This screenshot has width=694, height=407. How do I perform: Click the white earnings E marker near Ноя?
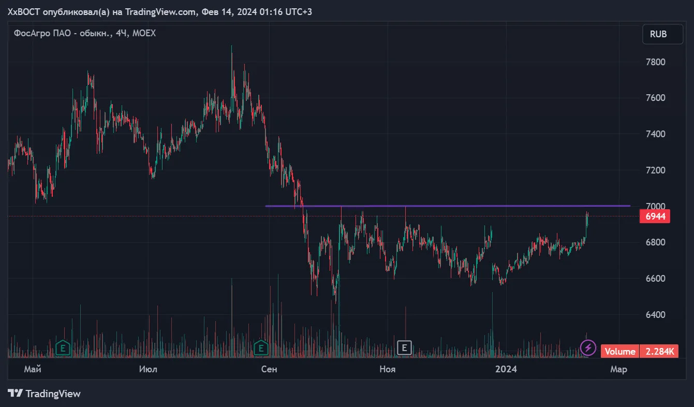[404, 347]
